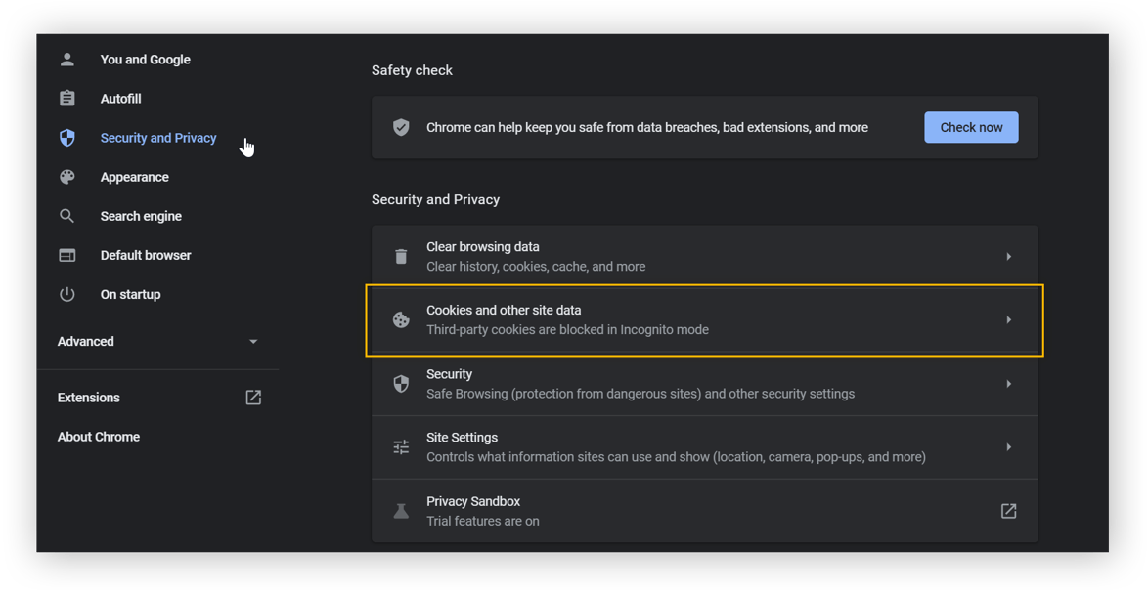Select Appearance in the settings sidebar
Image resolution: width=1148 pixels, height=590 pixels.
point(135,177)
